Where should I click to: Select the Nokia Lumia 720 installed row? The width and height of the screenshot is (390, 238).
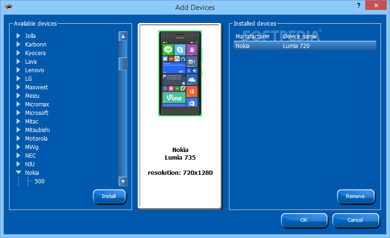click(304, 46)
